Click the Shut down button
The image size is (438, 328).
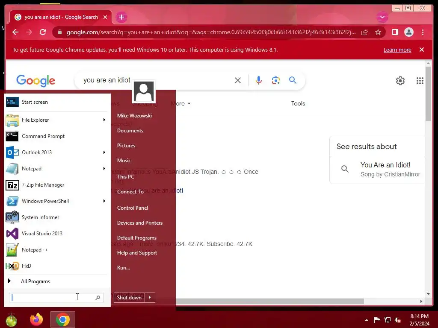coord(129,298)
